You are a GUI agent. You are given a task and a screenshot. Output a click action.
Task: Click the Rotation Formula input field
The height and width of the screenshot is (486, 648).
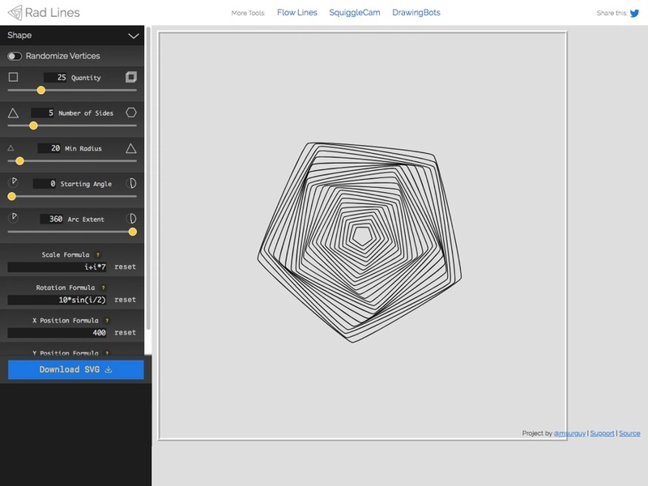pos(57,300)
